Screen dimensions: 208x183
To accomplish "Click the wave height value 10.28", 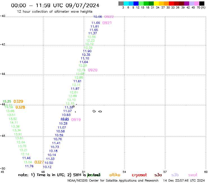I will pos(63,124).
